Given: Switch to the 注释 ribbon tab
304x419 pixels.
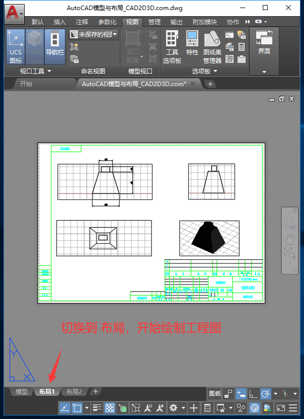Looking at the screenshot, I should (x=82, y=22).
